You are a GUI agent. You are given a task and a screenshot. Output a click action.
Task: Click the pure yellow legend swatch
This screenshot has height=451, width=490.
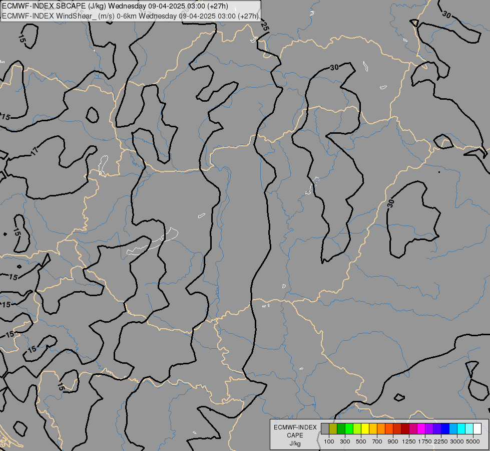tap(365, 428)
